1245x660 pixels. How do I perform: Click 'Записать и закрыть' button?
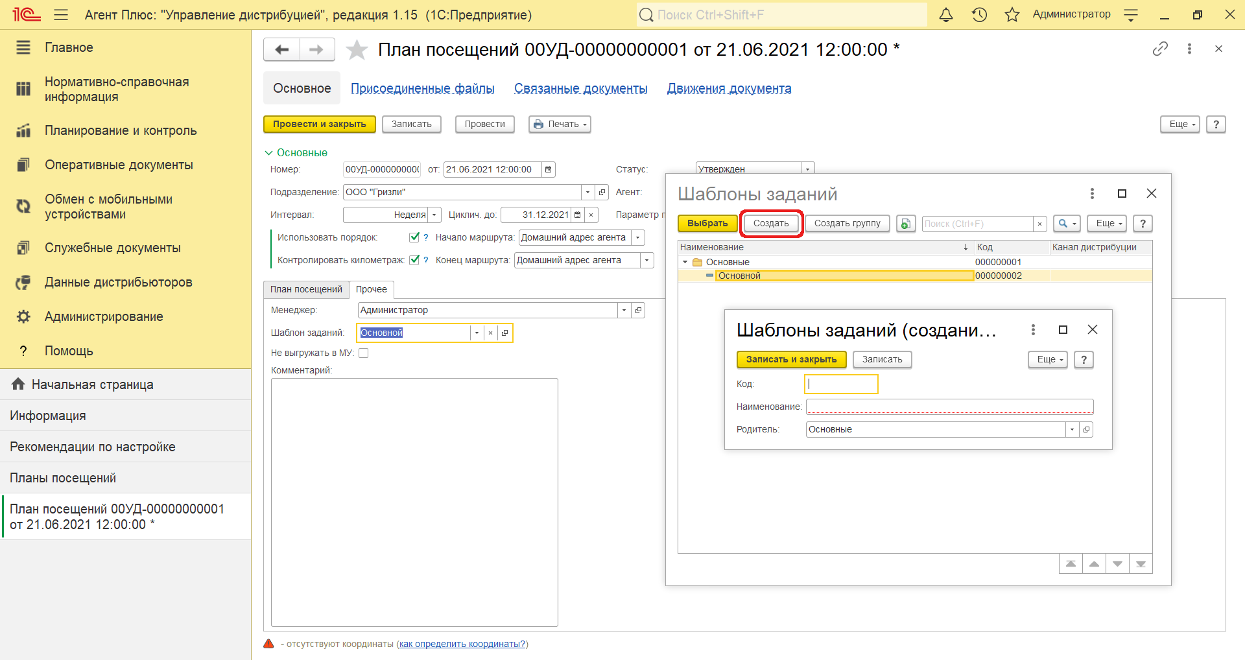791,359
